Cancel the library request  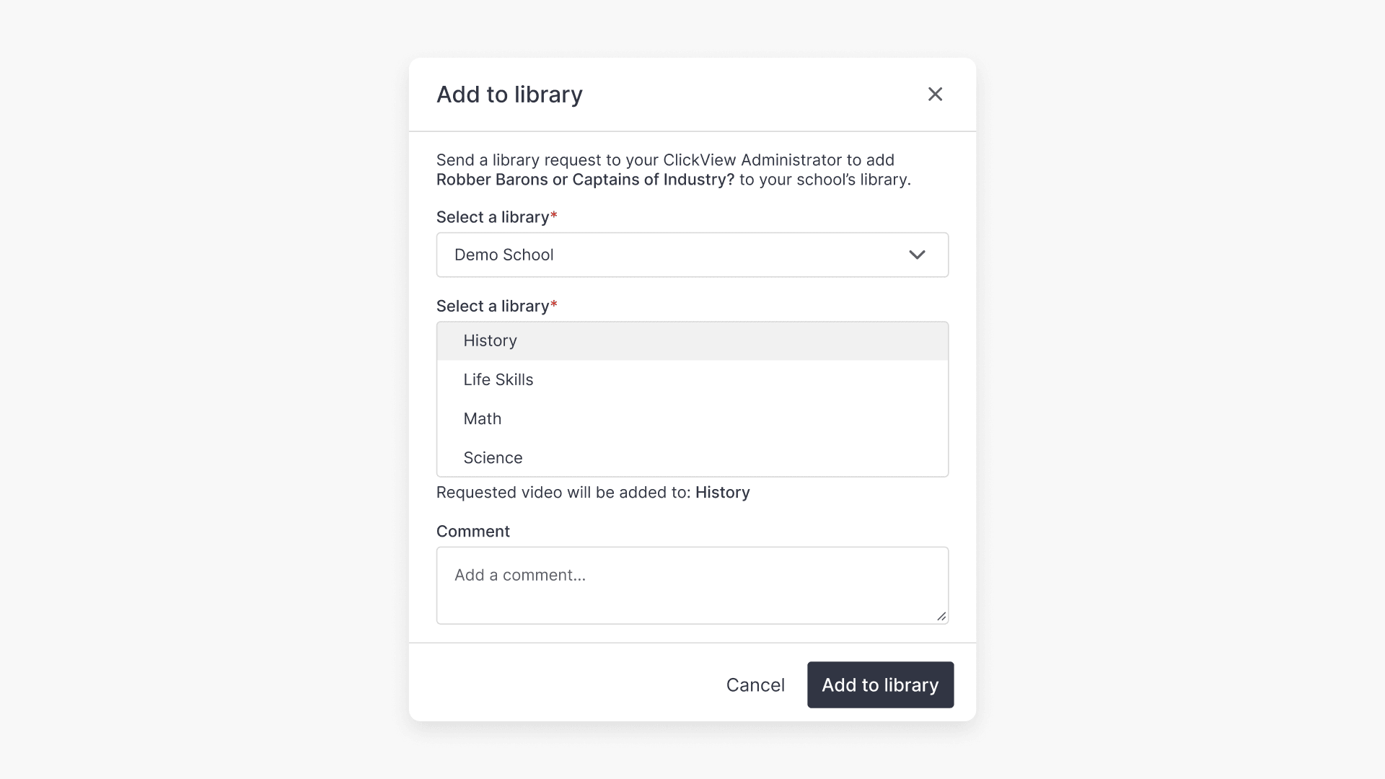click(x=755, y=685)
